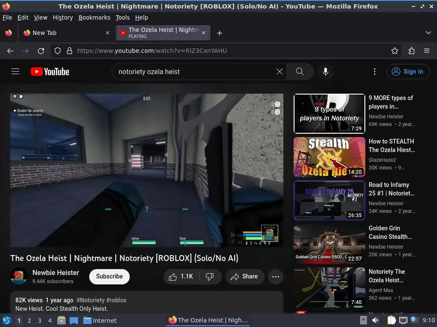Open a new tab with plus button
This screenshot has width=437, height=327.
click(x=220, y=33)
